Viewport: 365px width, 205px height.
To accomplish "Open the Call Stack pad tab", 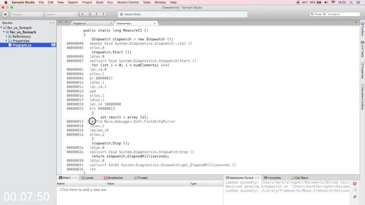I will tap(300, 178).
